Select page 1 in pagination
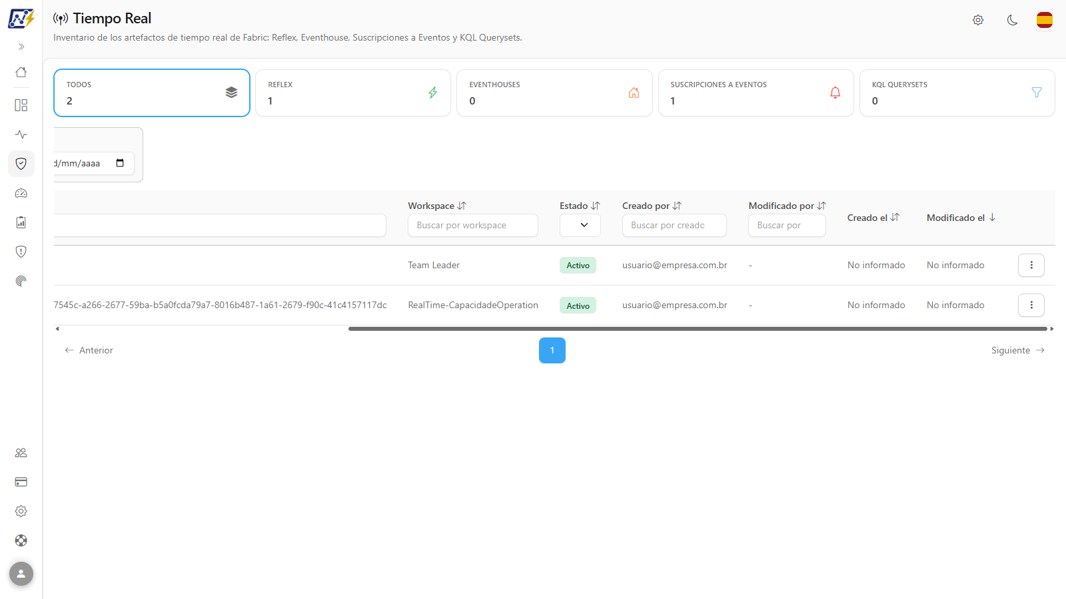 (x=552, y=350)
